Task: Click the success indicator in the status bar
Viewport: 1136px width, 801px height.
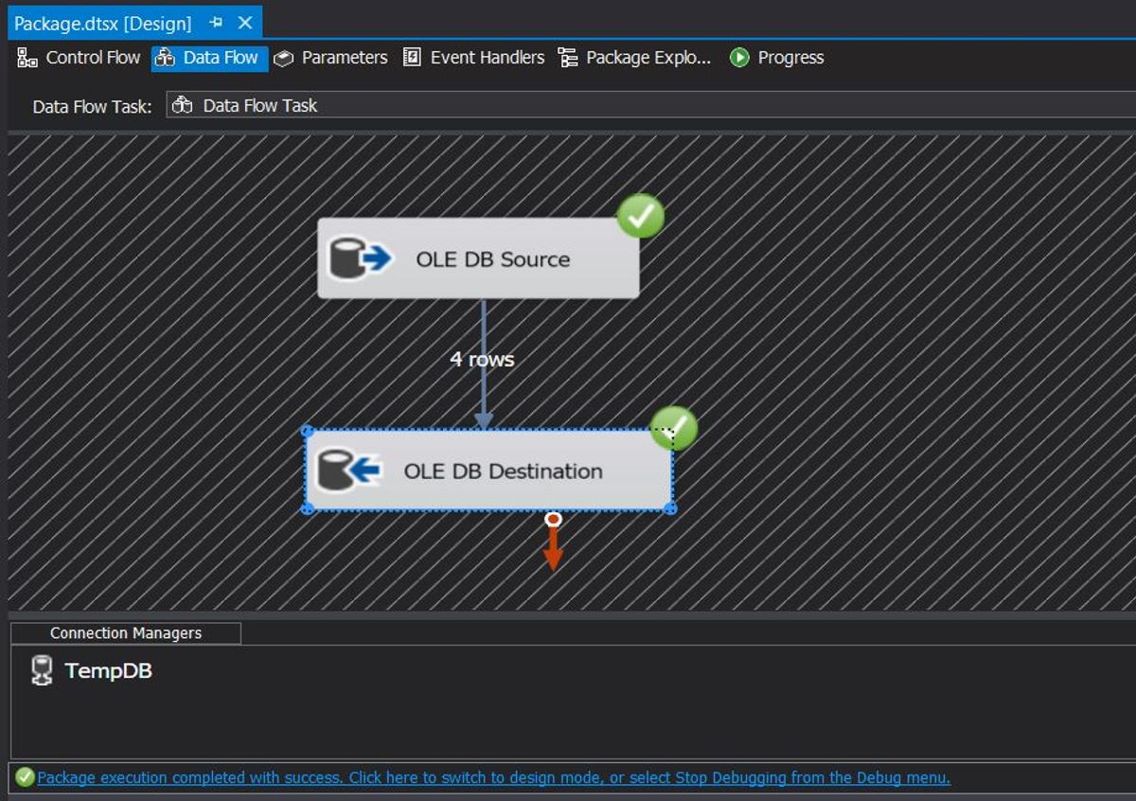Action: pyautogui.click(x=26, y=777)
